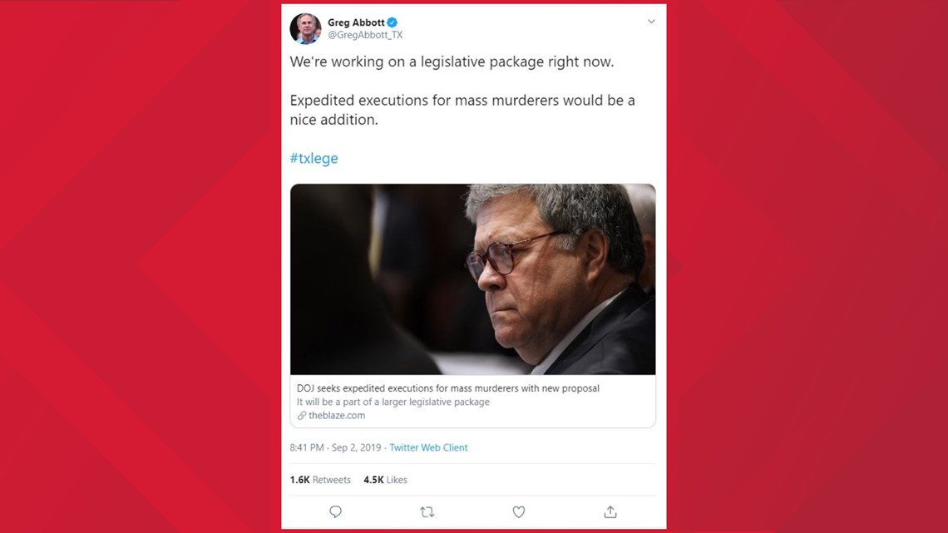Like the tweet with heart icon
The image size is (948, 533).
tap(519, 512)
